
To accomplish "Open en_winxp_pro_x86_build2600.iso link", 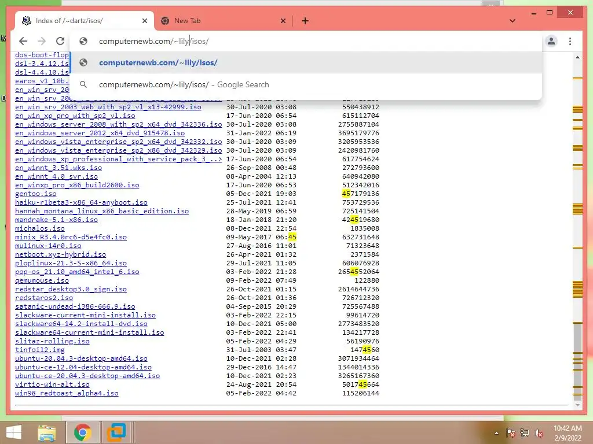I will click(77, 185).
